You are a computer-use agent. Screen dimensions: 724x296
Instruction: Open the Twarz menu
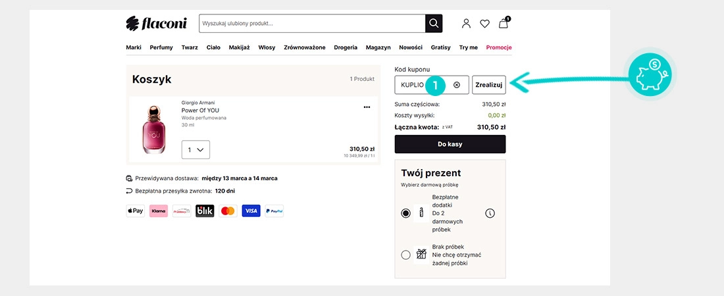click(x=190, y=47)
